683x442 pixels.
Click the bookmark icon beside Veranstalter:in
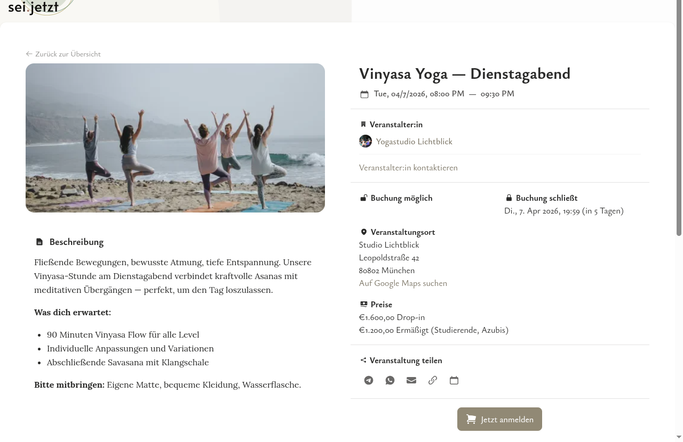tap(363, 124)
